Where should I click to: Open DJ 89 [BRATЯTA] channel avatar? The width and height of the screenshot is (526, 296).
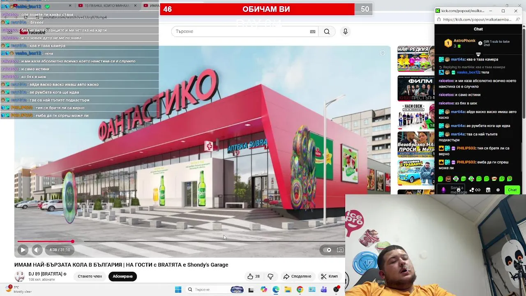(19, 276)
